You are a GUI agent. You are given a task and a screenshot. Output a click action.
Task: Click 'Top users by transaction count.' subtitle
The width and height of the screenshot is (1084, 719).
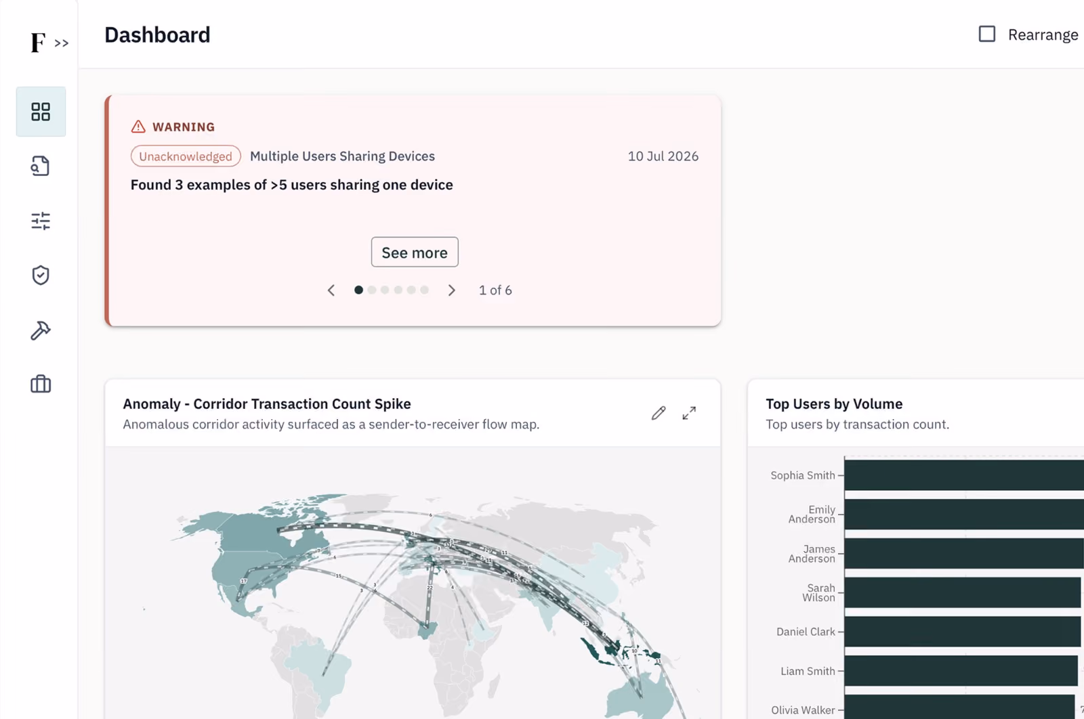[857, 424]
